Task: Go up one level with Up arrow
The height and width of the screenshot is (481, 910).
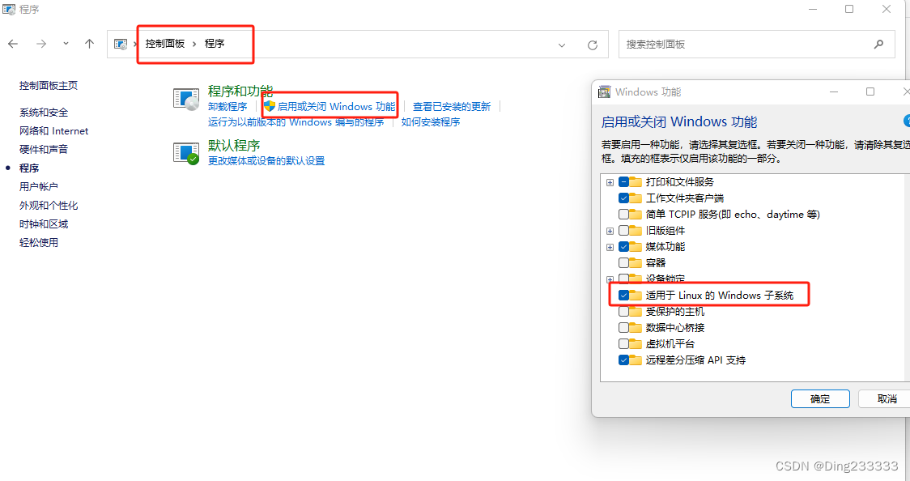Action: click(89, 44)
